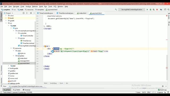Screen dimensions: 170x96
Task: Run with coverage icon in toolbar
Action: pos(154,10)
